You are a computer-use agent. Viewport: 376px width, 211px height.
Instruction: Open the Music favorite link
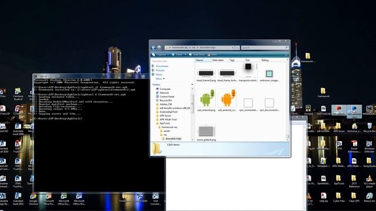click(x=157, y=74)
